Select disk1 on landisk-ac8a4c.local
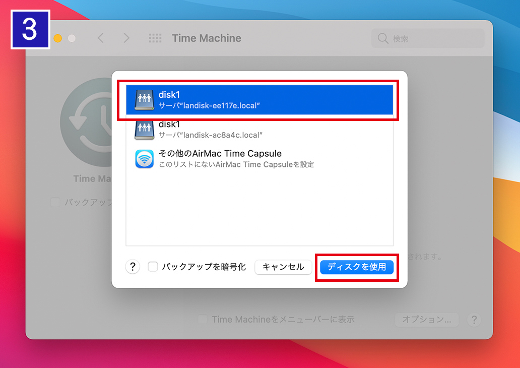The image size is (520, 368). 259,130
